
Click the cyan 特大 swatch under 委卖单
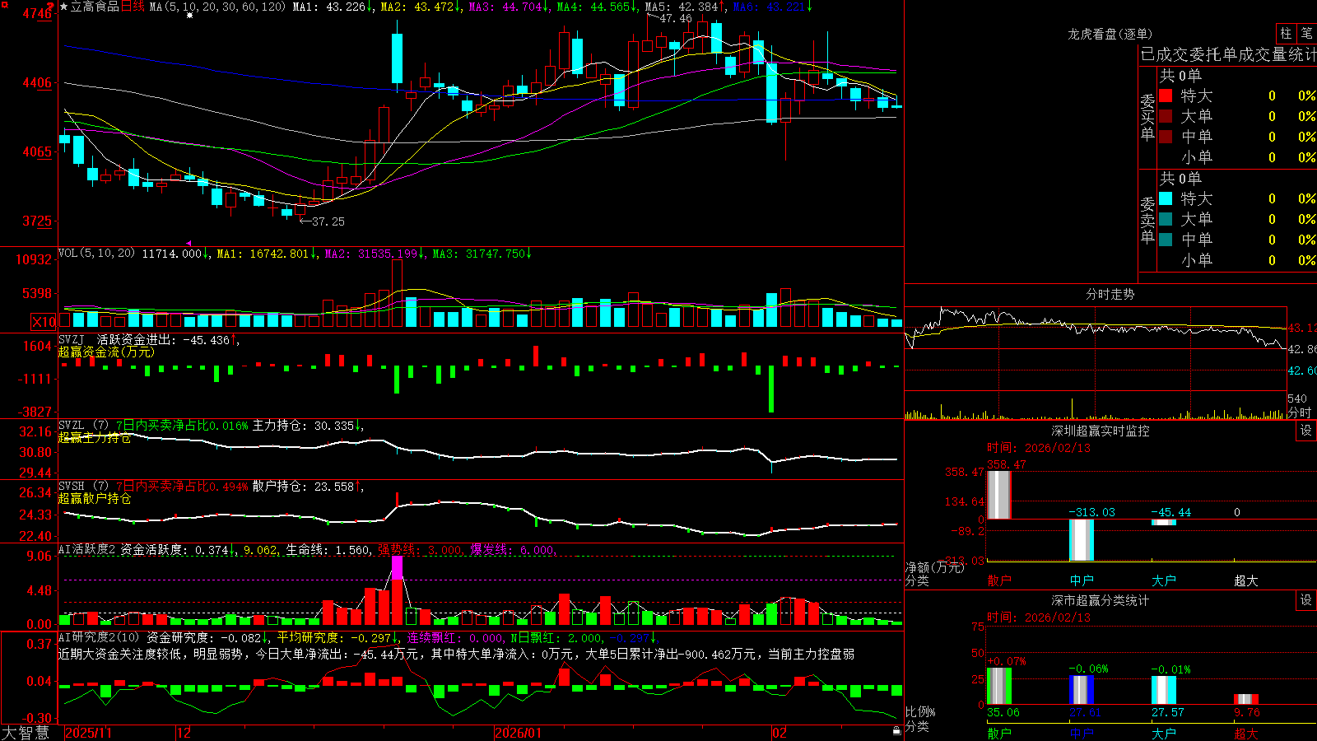[1166, 198]
